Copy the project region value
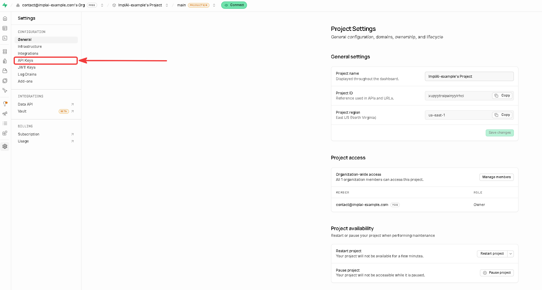542x290 pixels. pos(502,115)
